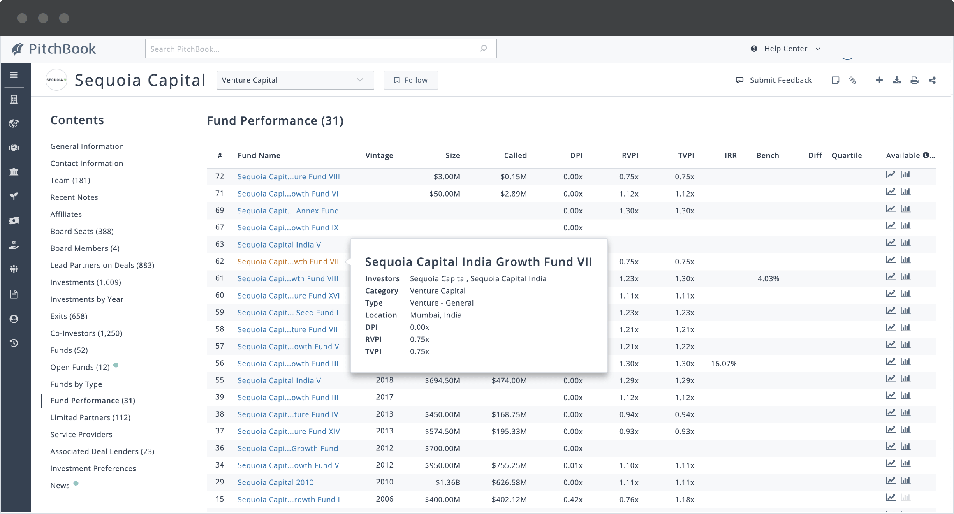Go to Board Seats (388) section
The image size is (954, 514).
pyautogui.click(x=82, y=231)
